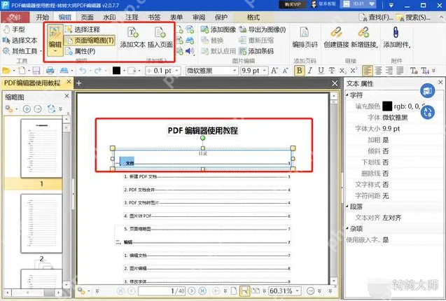Close the PDF编辑器使用教程 document tab
The width and height of the screenshot is (446, 301).
coord(69,82)
